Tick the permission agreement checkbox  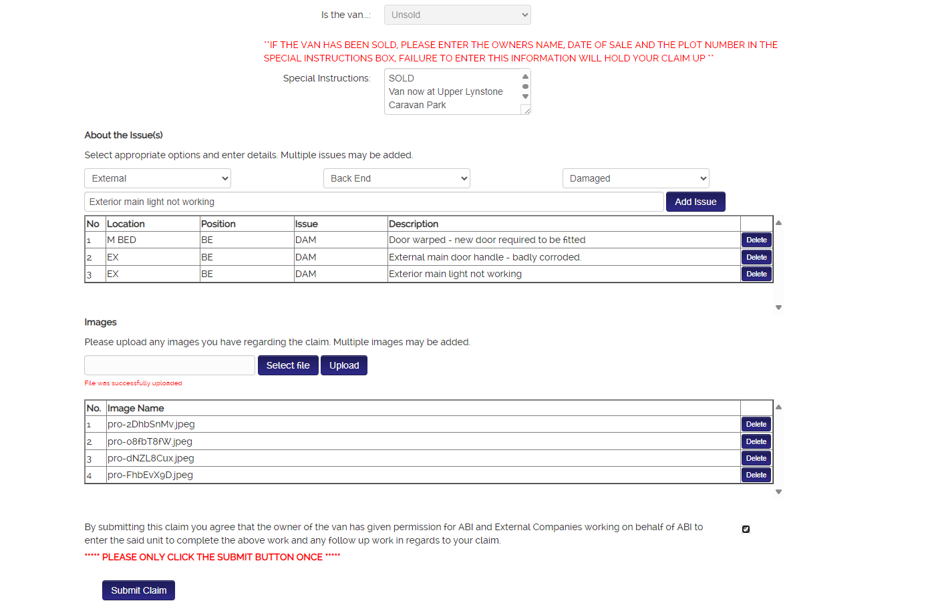click(x=746, y=529)
